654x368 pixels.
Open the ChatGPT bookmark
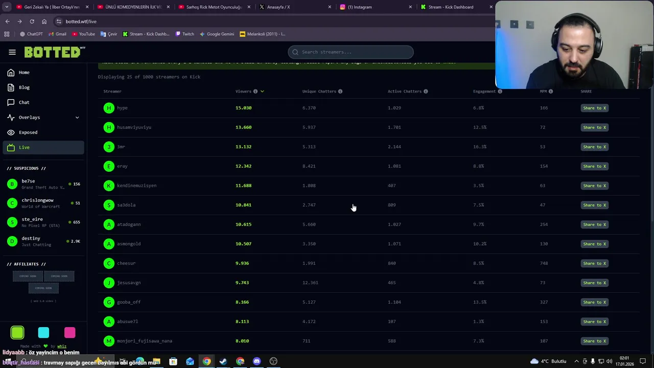coord(31,34)
